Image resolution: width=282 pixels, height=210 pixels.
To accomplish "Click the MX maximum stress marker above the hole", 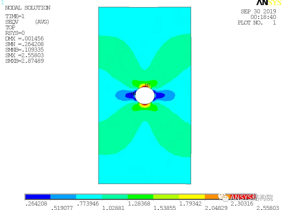I will [x=147, y=85].
